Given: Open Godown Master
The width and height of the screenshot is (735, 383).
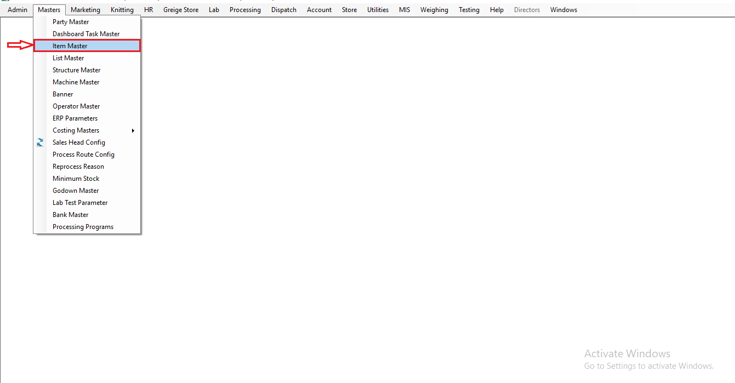Looking at the screenshot, I should (87, 191).
